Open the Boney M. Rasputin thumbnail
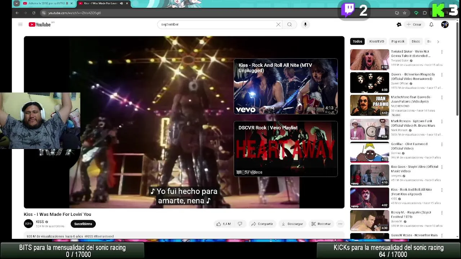The width and height of the screenshot is (461, 259). click(370, 221)
